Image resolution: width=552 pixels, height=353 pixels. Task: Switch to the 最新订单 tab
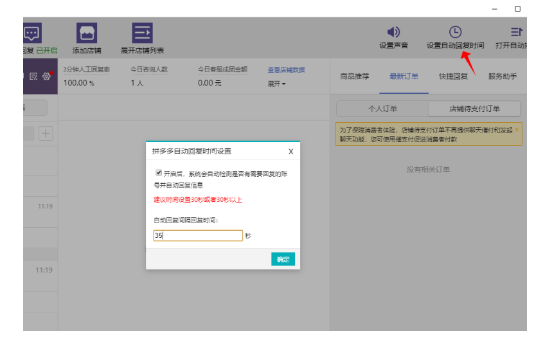click(404, 77)
